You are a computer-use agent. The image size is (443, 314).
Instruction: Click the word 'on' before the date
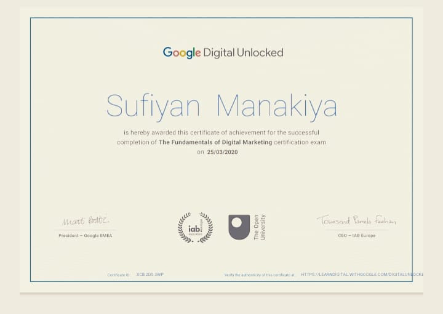coord(200,152)
